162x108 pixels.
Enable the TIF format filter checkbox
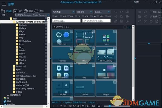pos(76,16)
